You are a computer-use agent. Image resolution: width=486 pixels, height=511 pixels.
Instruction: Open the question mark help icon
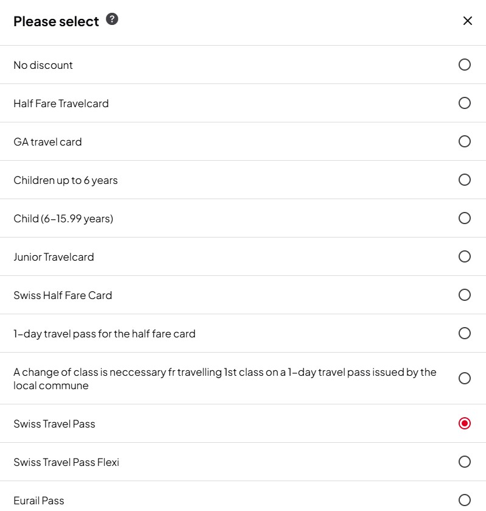click(112, 19)
